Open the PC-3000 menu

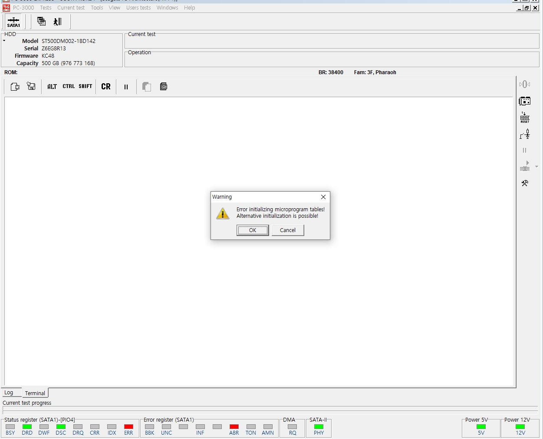[x=23, y=8]
